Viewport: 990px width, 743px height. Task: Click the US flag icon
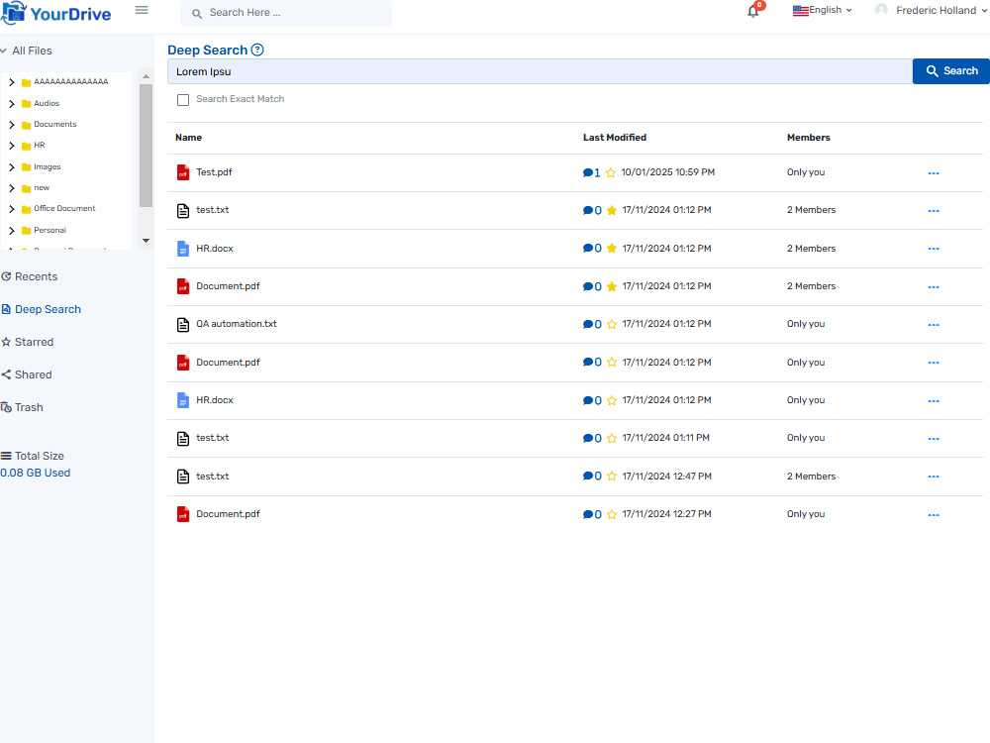click(x=801, y=11)
